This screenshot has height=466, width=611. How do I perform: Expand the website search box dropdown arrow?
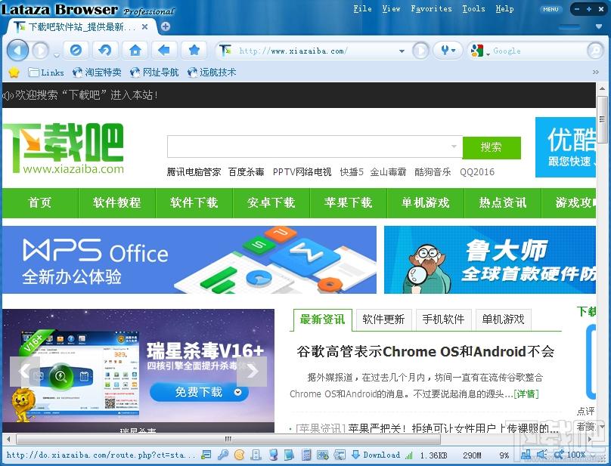(x=454, y=147)
